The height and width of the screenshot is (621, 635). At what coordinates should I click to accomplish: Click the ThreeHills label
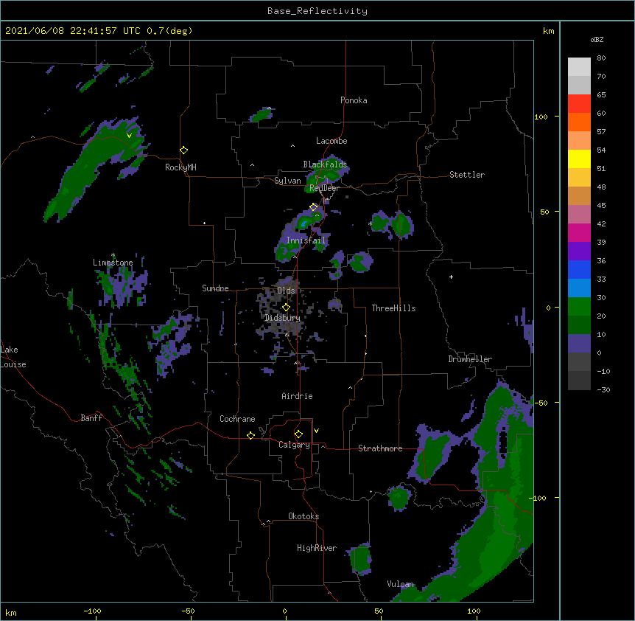pyautogui.click(x=393, y=308)
